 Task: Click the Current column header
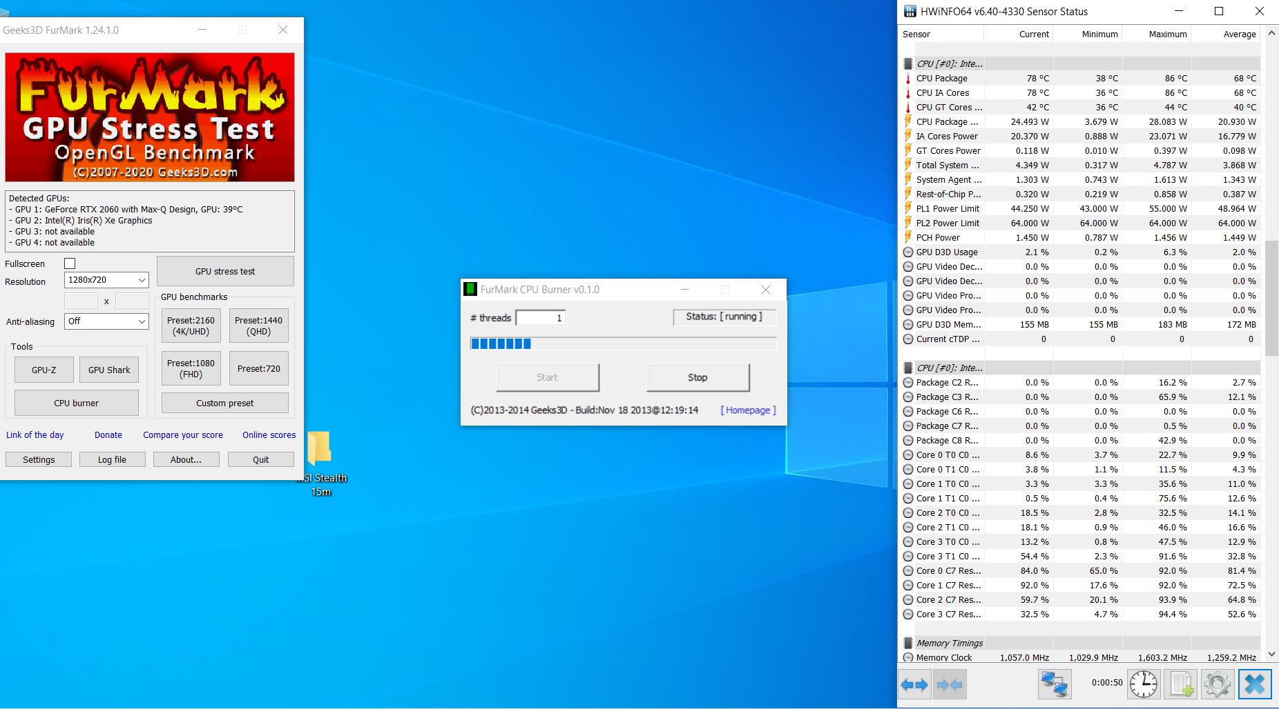(1018, 34)
